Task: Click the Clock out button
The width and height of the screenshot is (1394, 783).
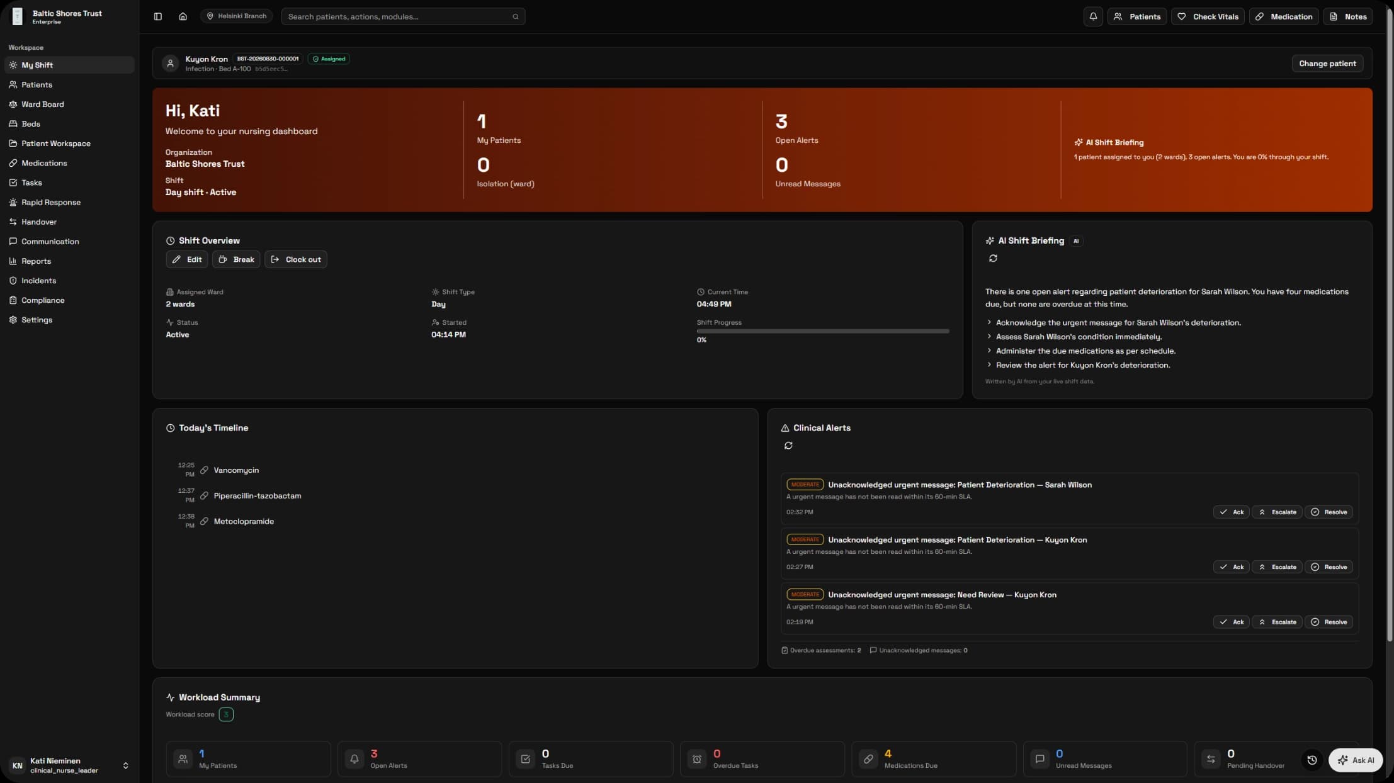Action: [296, 259]
